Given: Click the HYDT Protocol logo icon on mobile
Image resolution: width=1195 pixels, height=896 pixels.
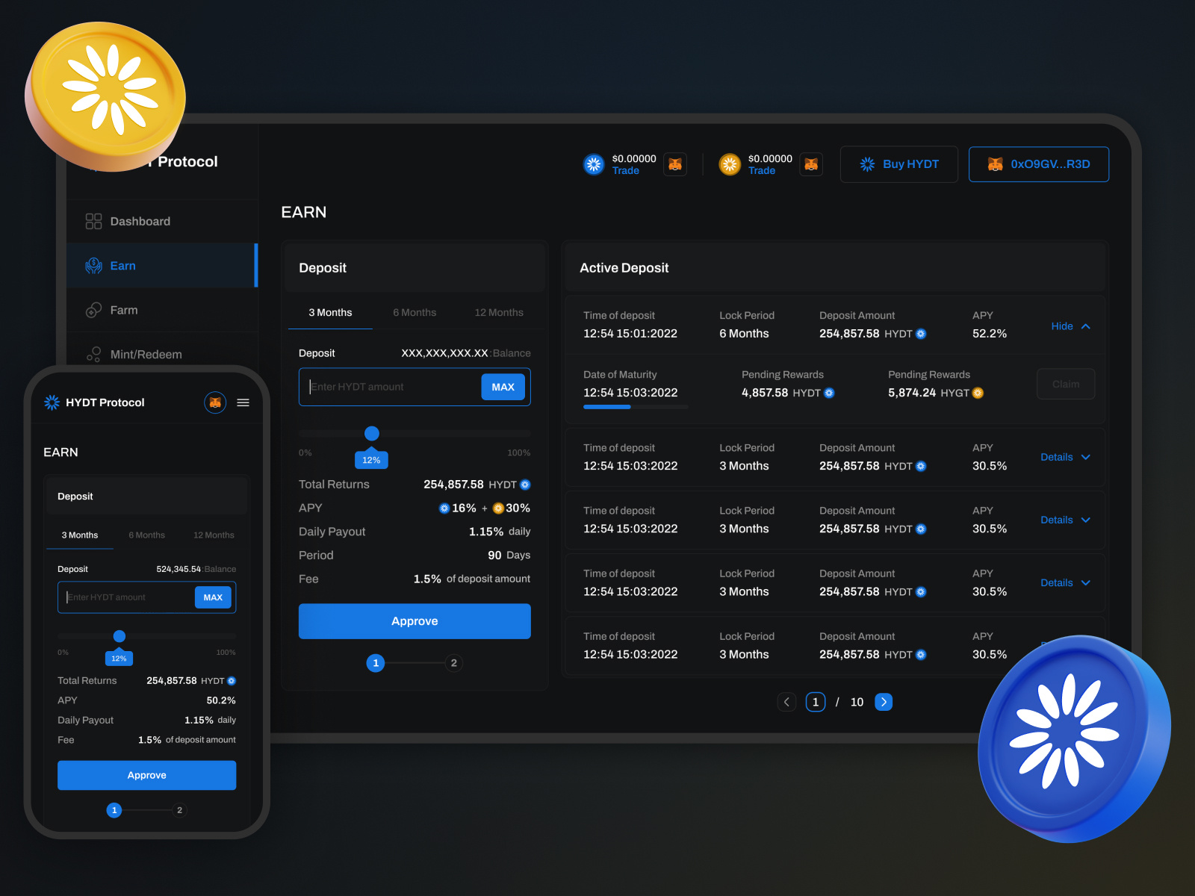Looking at the screenshot, I should click(x=52, y=402).
